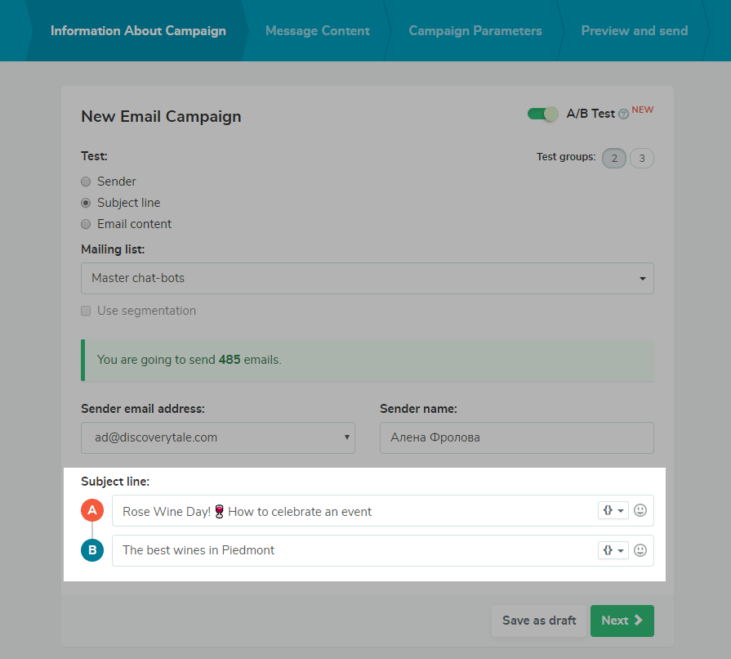Open emoji picker for subject line B
Image resolution: width=731 pixels, height=659 pixels.
pos(640,550)
